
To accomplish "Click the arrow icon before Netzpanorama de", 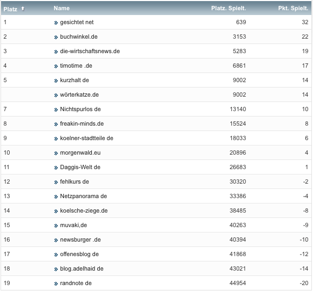I will click(56, 197).
